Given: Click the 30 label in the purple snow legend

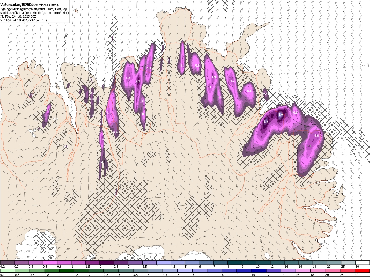Looking at the screenshot, I should (x=357, y=266).
